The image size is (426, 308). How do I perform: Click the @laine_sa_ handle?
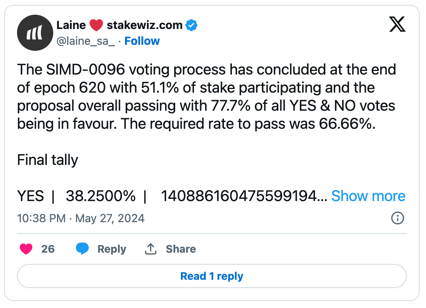[x=85, y=41]
